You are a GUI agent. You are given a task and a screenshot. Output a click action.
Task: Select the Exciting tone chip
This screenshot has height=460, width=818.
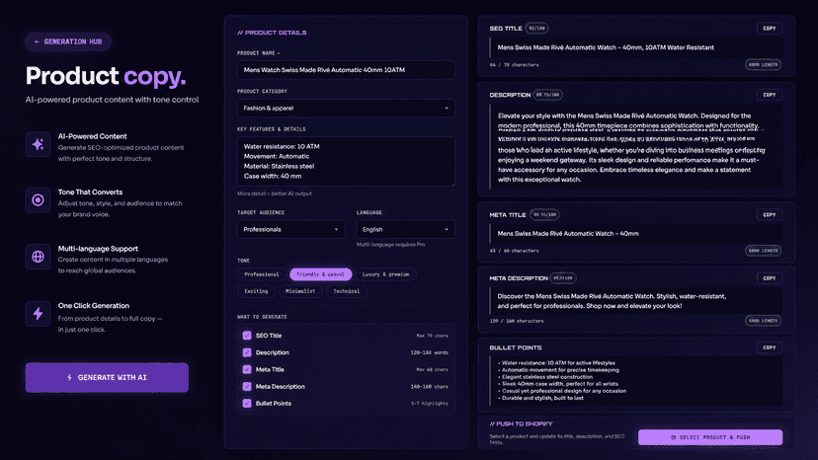256,291
